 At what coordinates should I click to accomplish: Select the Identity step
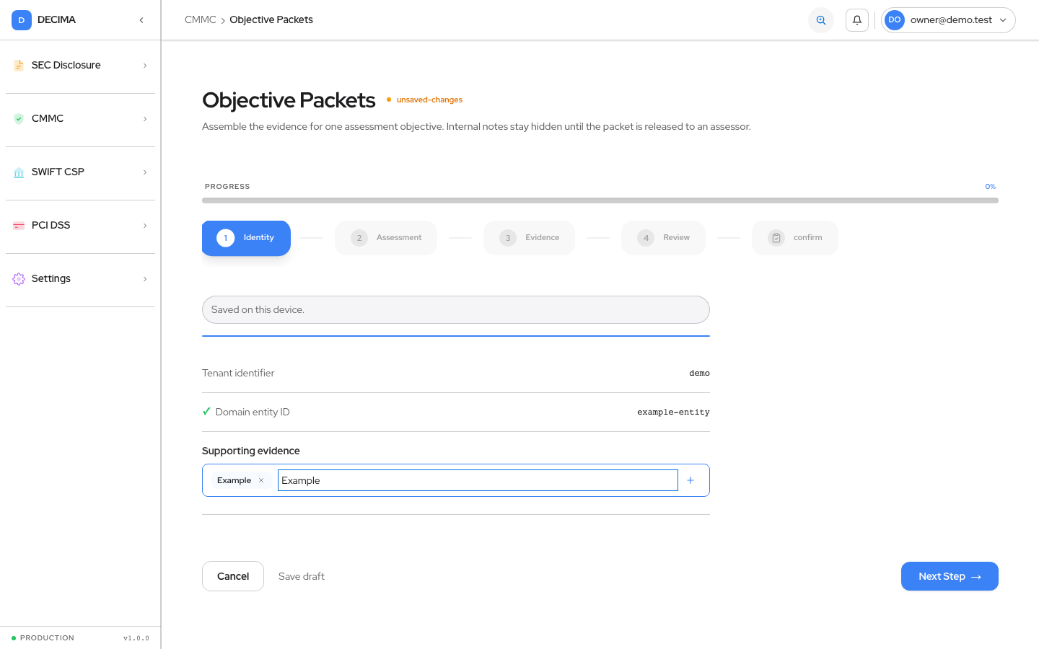pos(246,238)
